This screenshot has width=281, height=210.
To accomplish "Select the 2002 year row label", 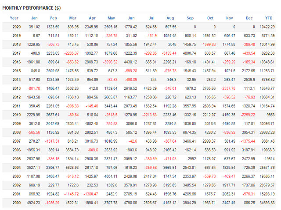I will coord(17,185).
